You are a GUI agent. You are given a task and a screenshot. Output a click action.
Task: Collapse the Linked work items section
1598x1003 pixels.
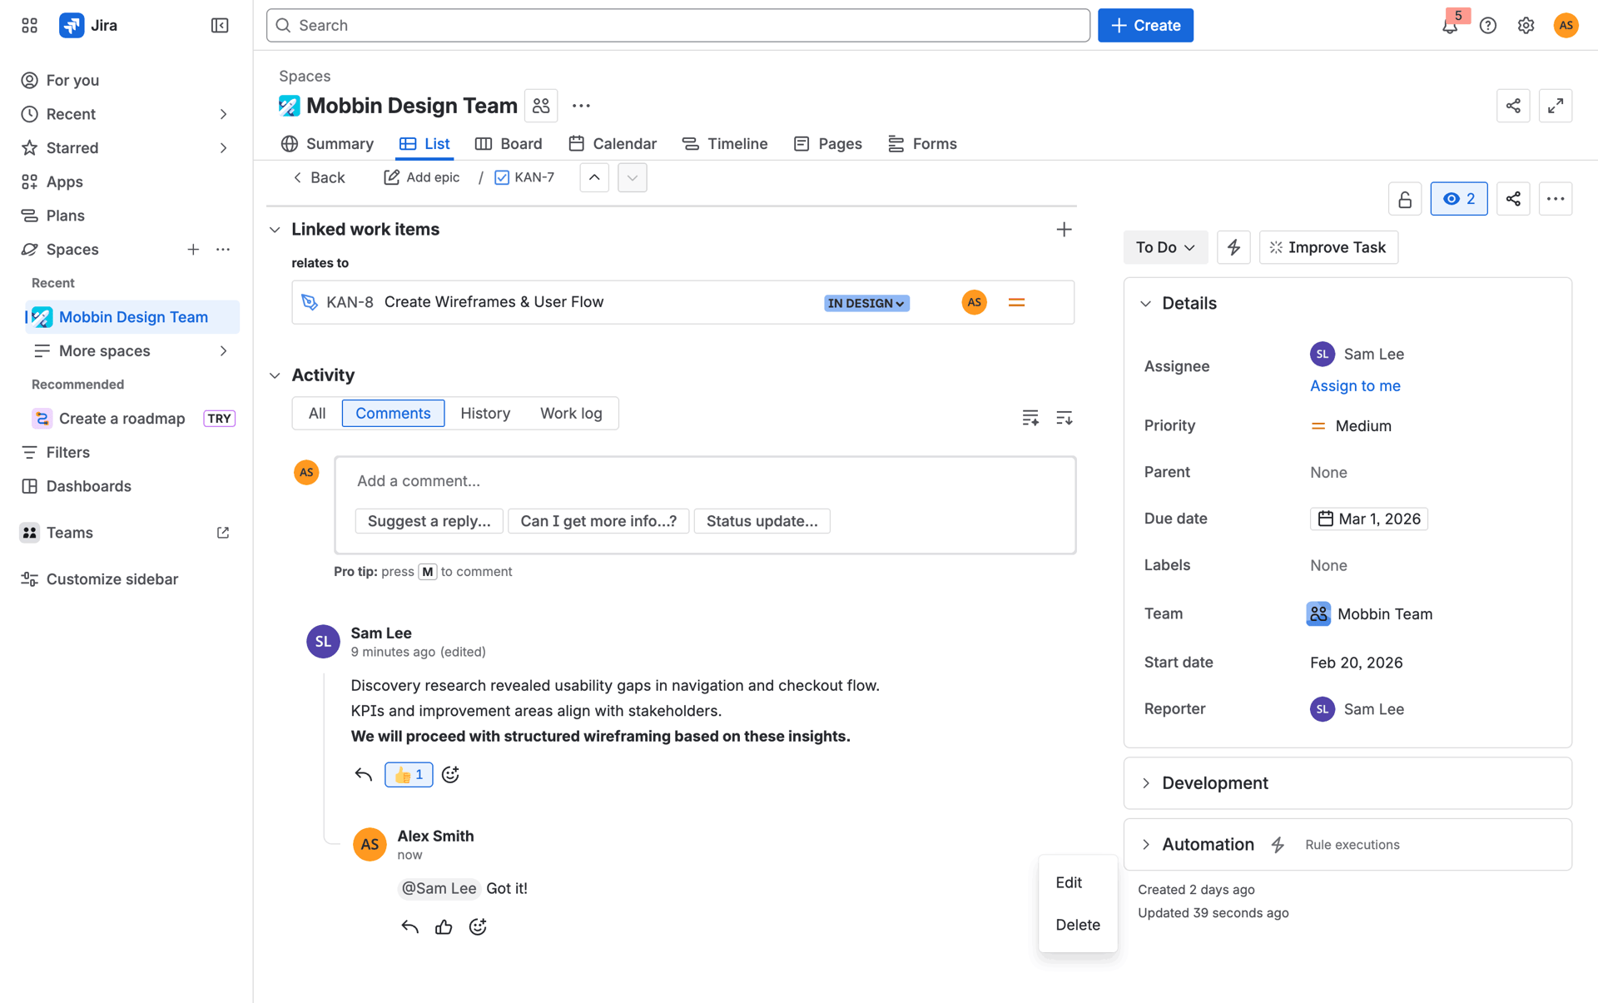pos(275,230)
